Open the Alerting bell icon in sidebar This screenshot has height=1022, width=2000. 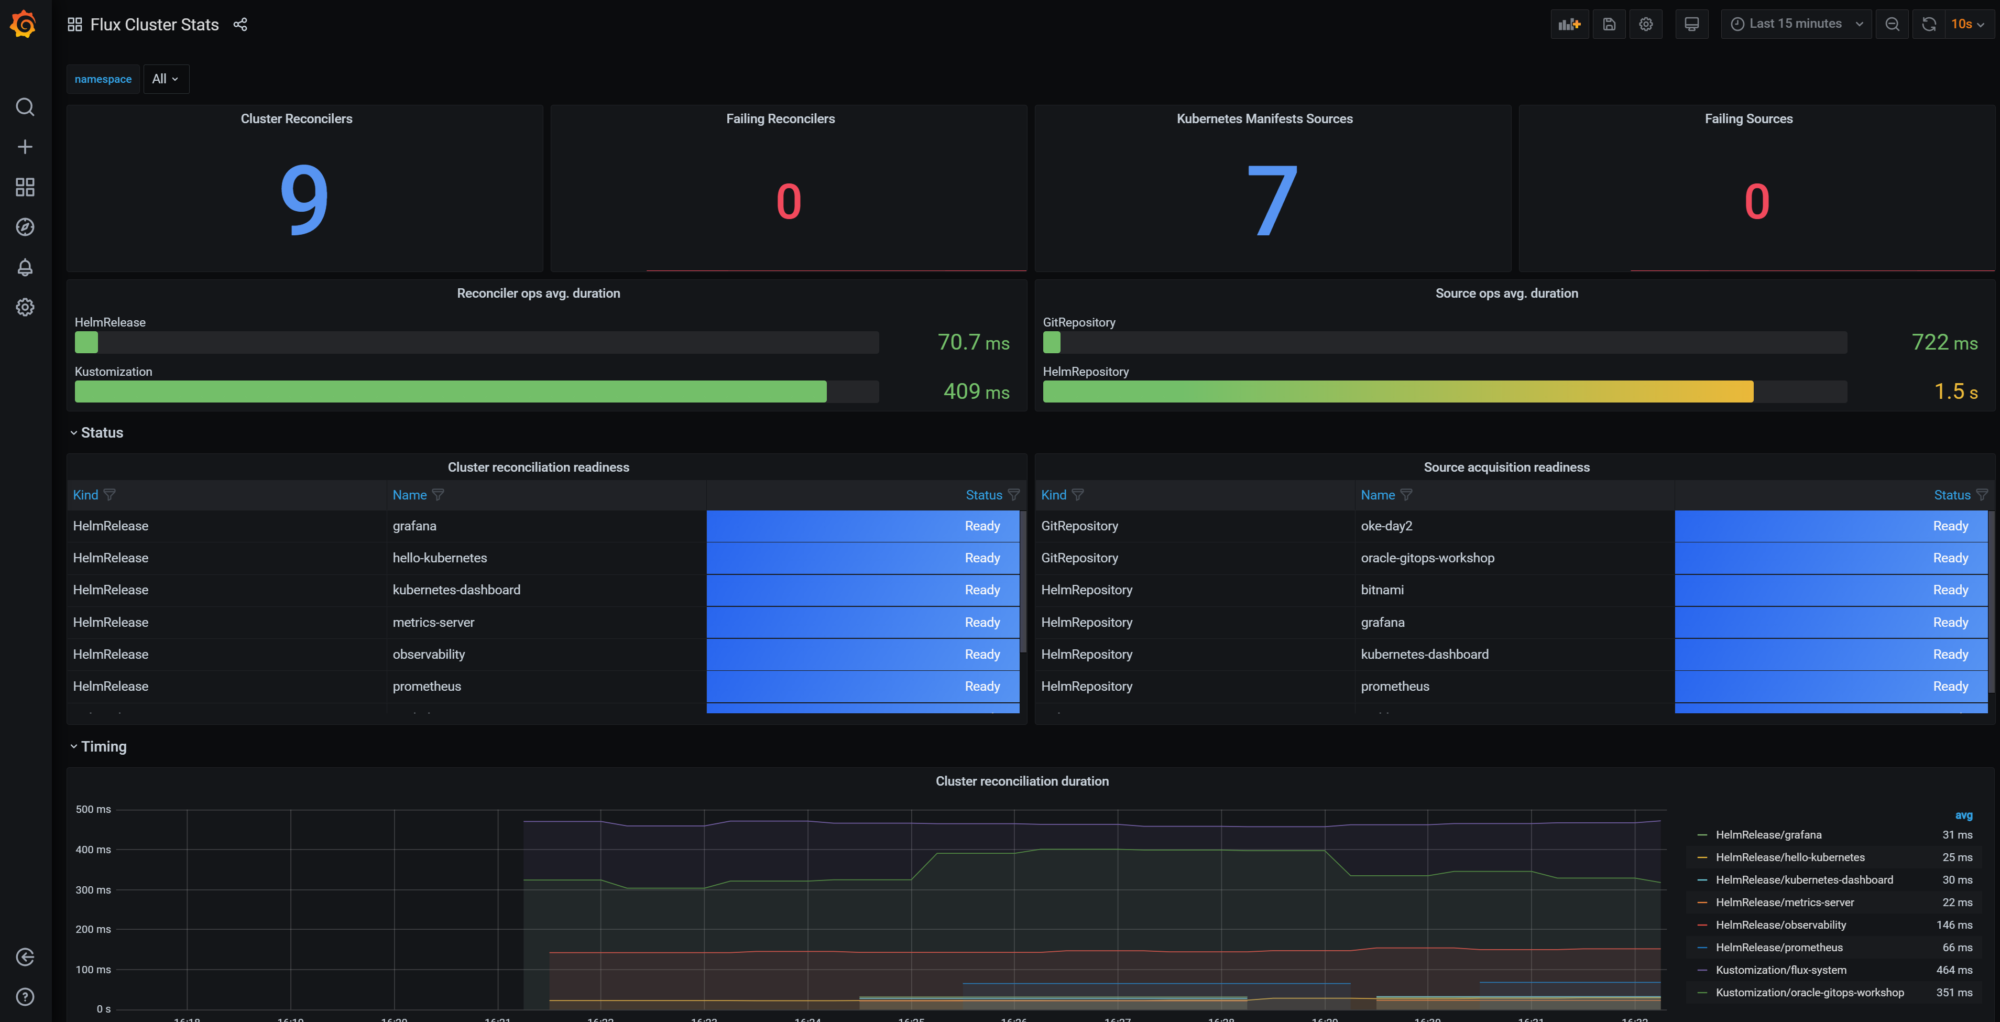click(25, 267)
